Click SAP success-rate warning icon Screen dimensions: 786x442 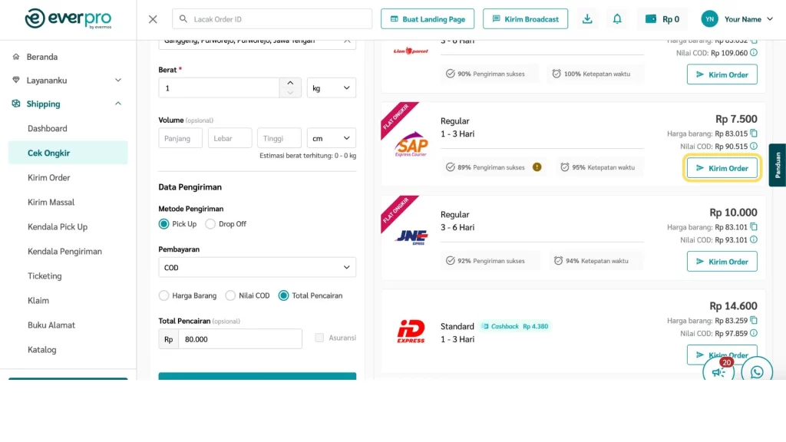coord(537,167)
